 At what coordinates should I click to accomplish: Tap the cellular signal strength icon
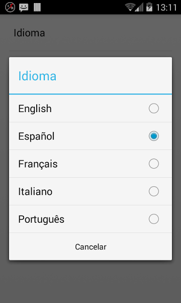139,8
